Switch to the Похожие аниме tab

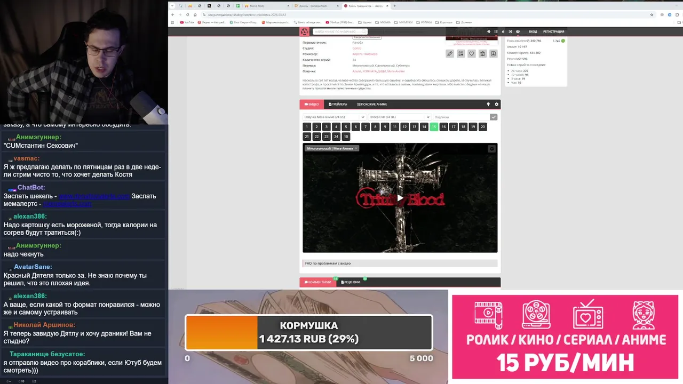click(372, 105)
